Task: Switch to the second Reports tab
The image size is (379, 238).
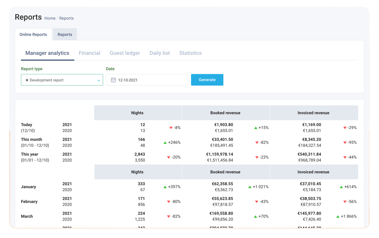Action: 65,35
